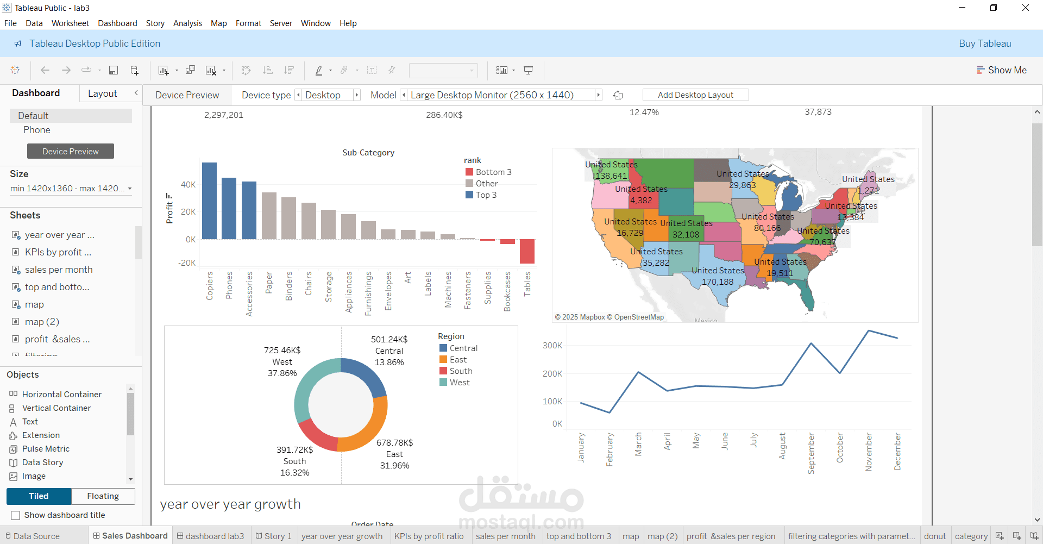Click the New Data Source cylinder icon
The width and height of the screenshot is (1043, 544).
135,70
